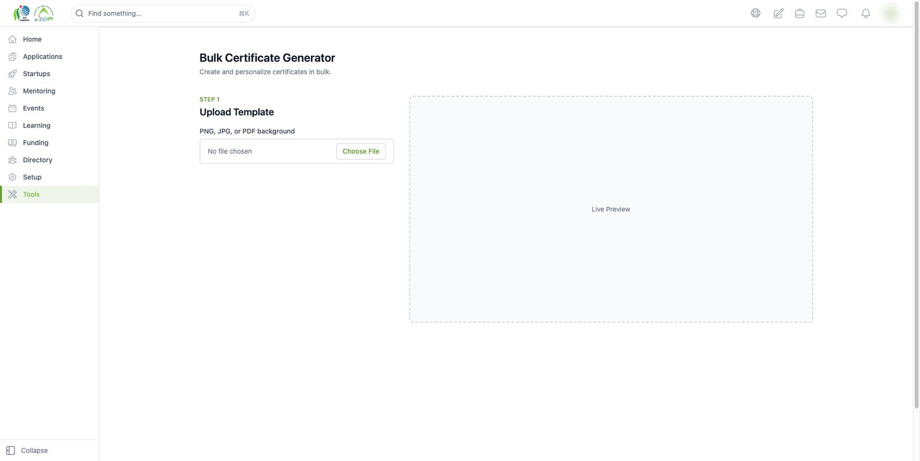The height and width of the screenshot is (461, 920).
Task: Click the Home sidebar icon
Action: [13, 39]
